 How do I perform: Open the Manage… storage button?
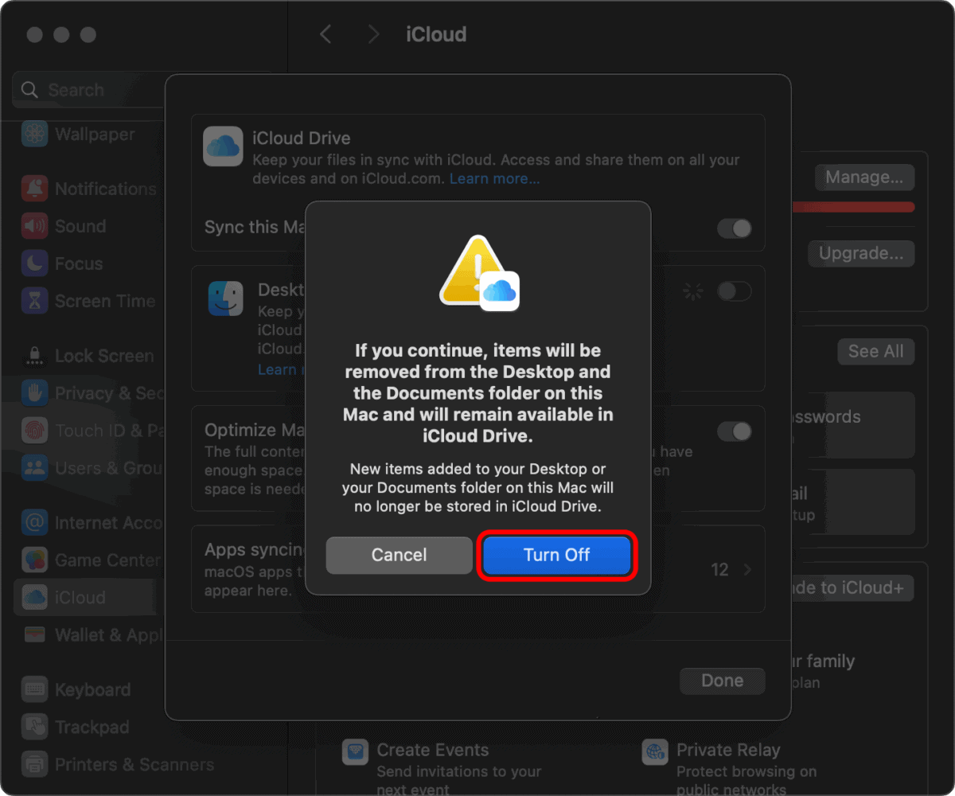coord(864,177)
